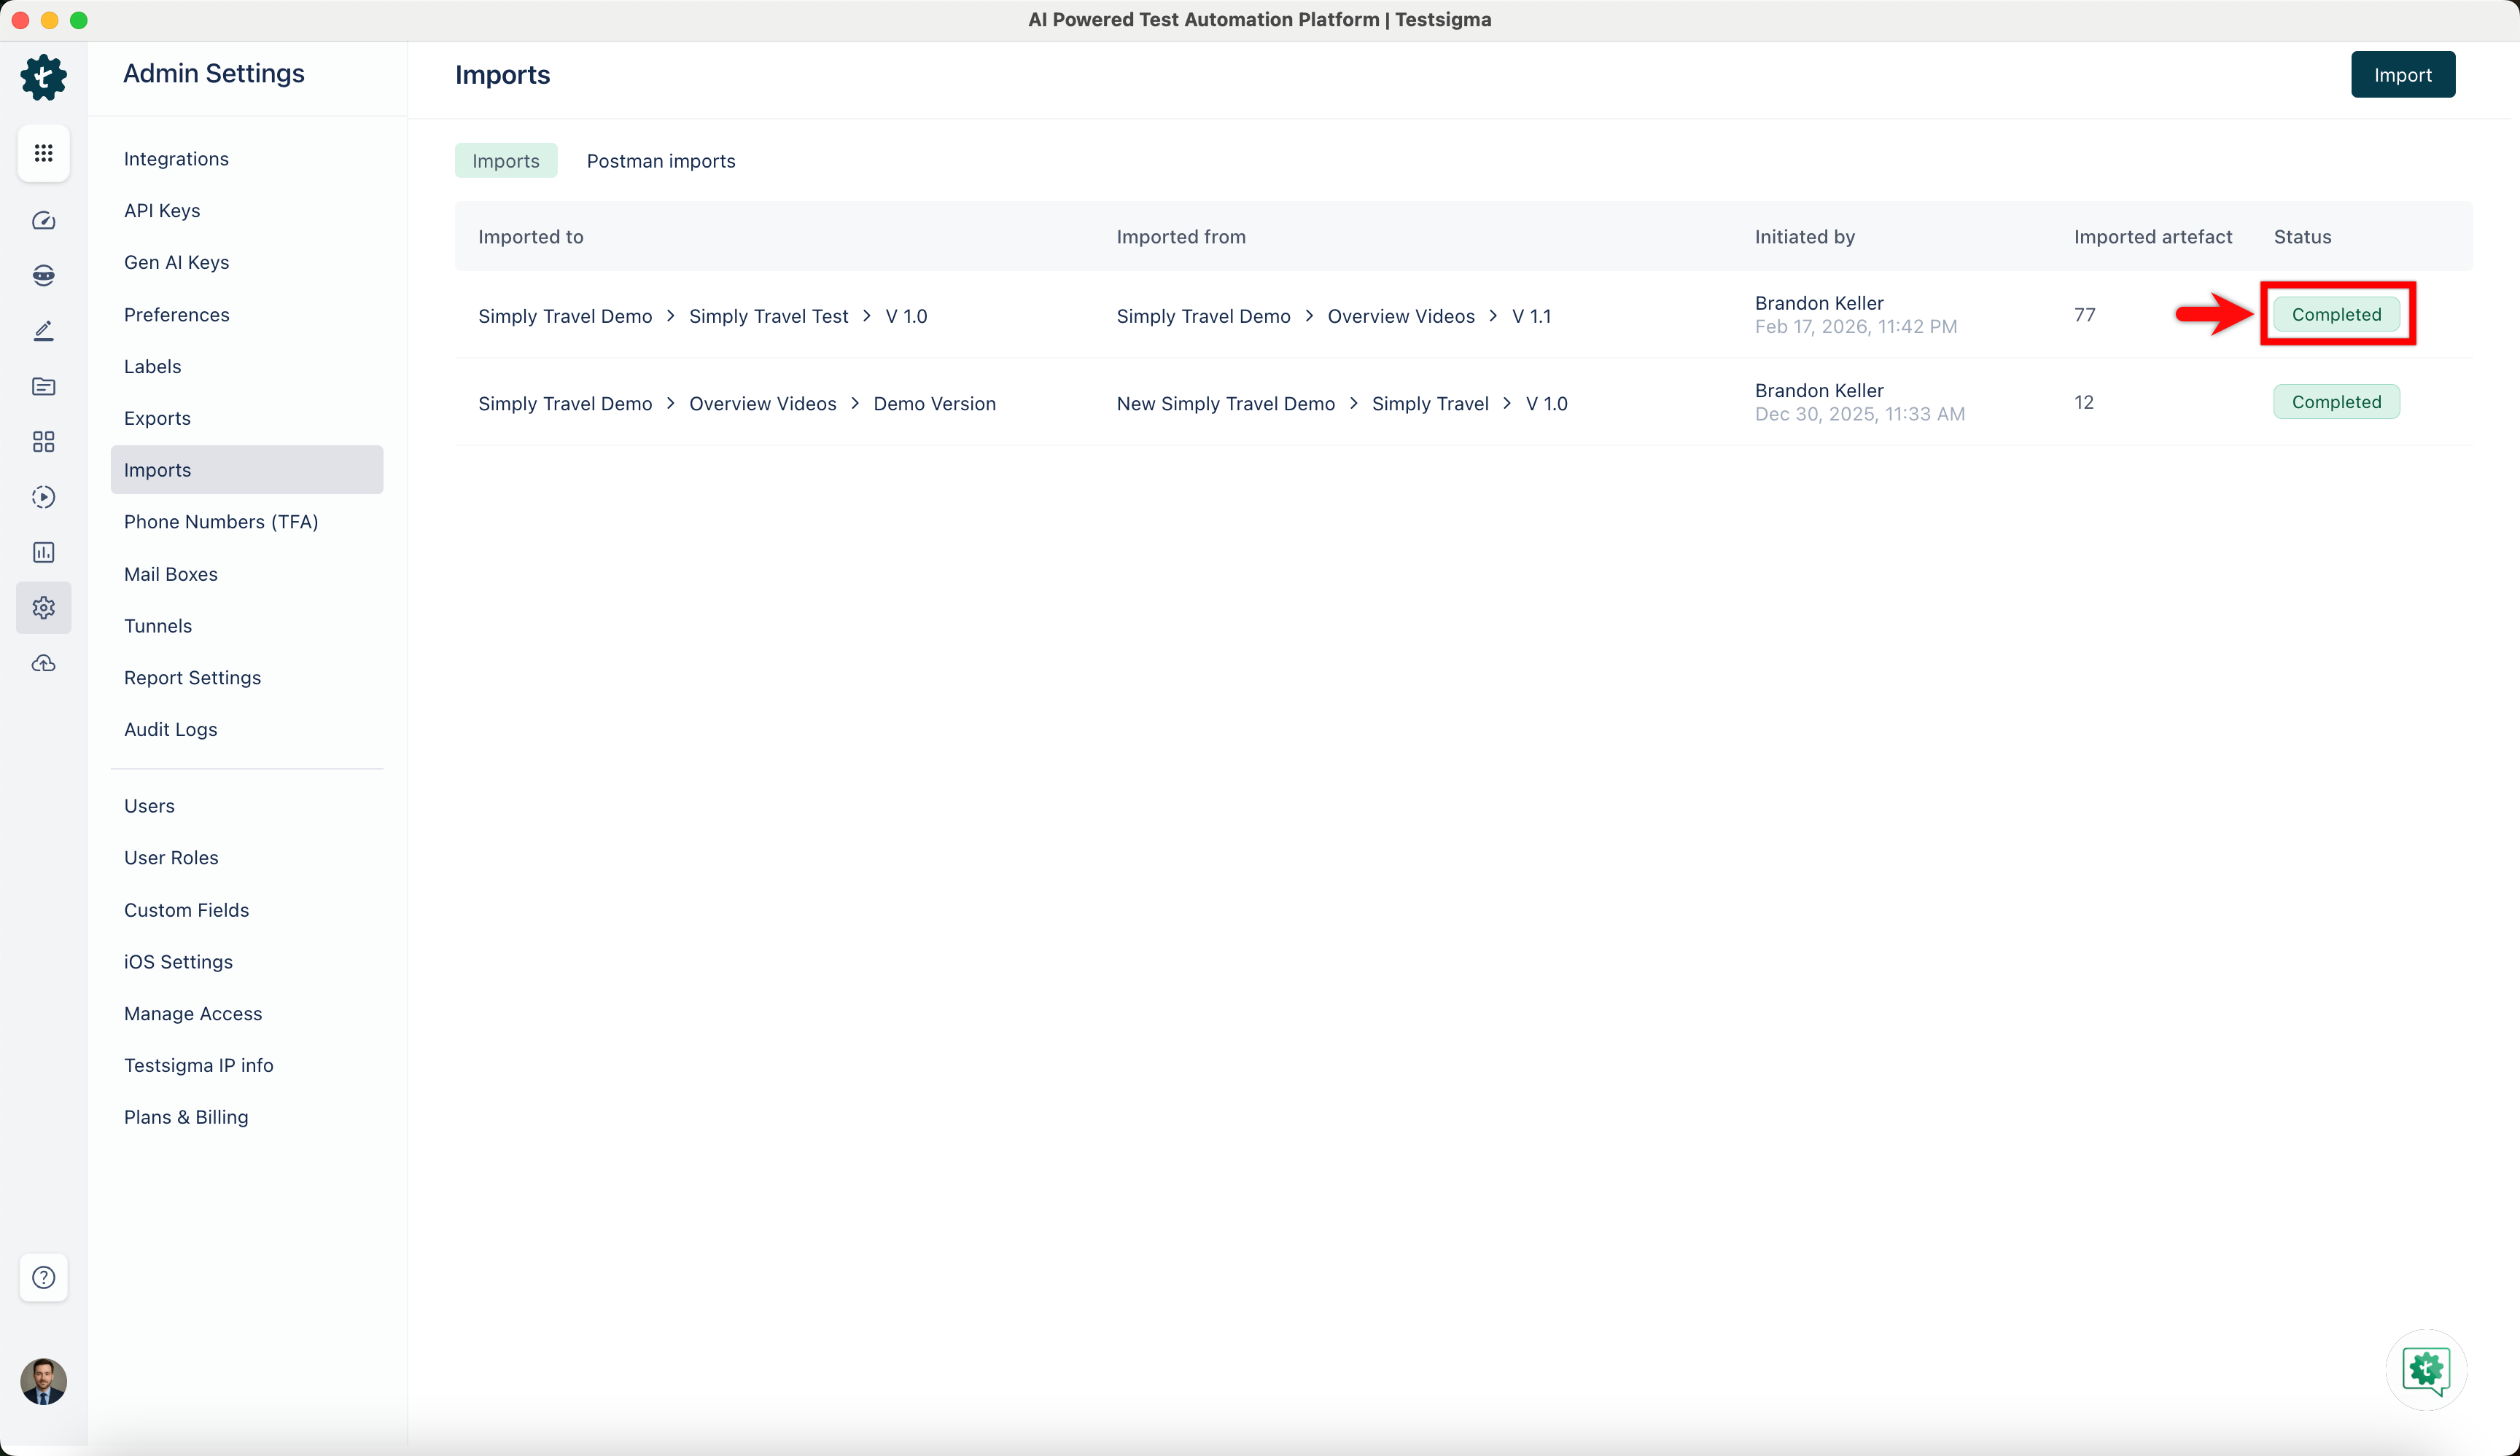Image resolution: width=2520 pixels, height=1456 pixels.
Task: Click "Simply Travel Test" in first row
Action: click(x=768, y=317)
